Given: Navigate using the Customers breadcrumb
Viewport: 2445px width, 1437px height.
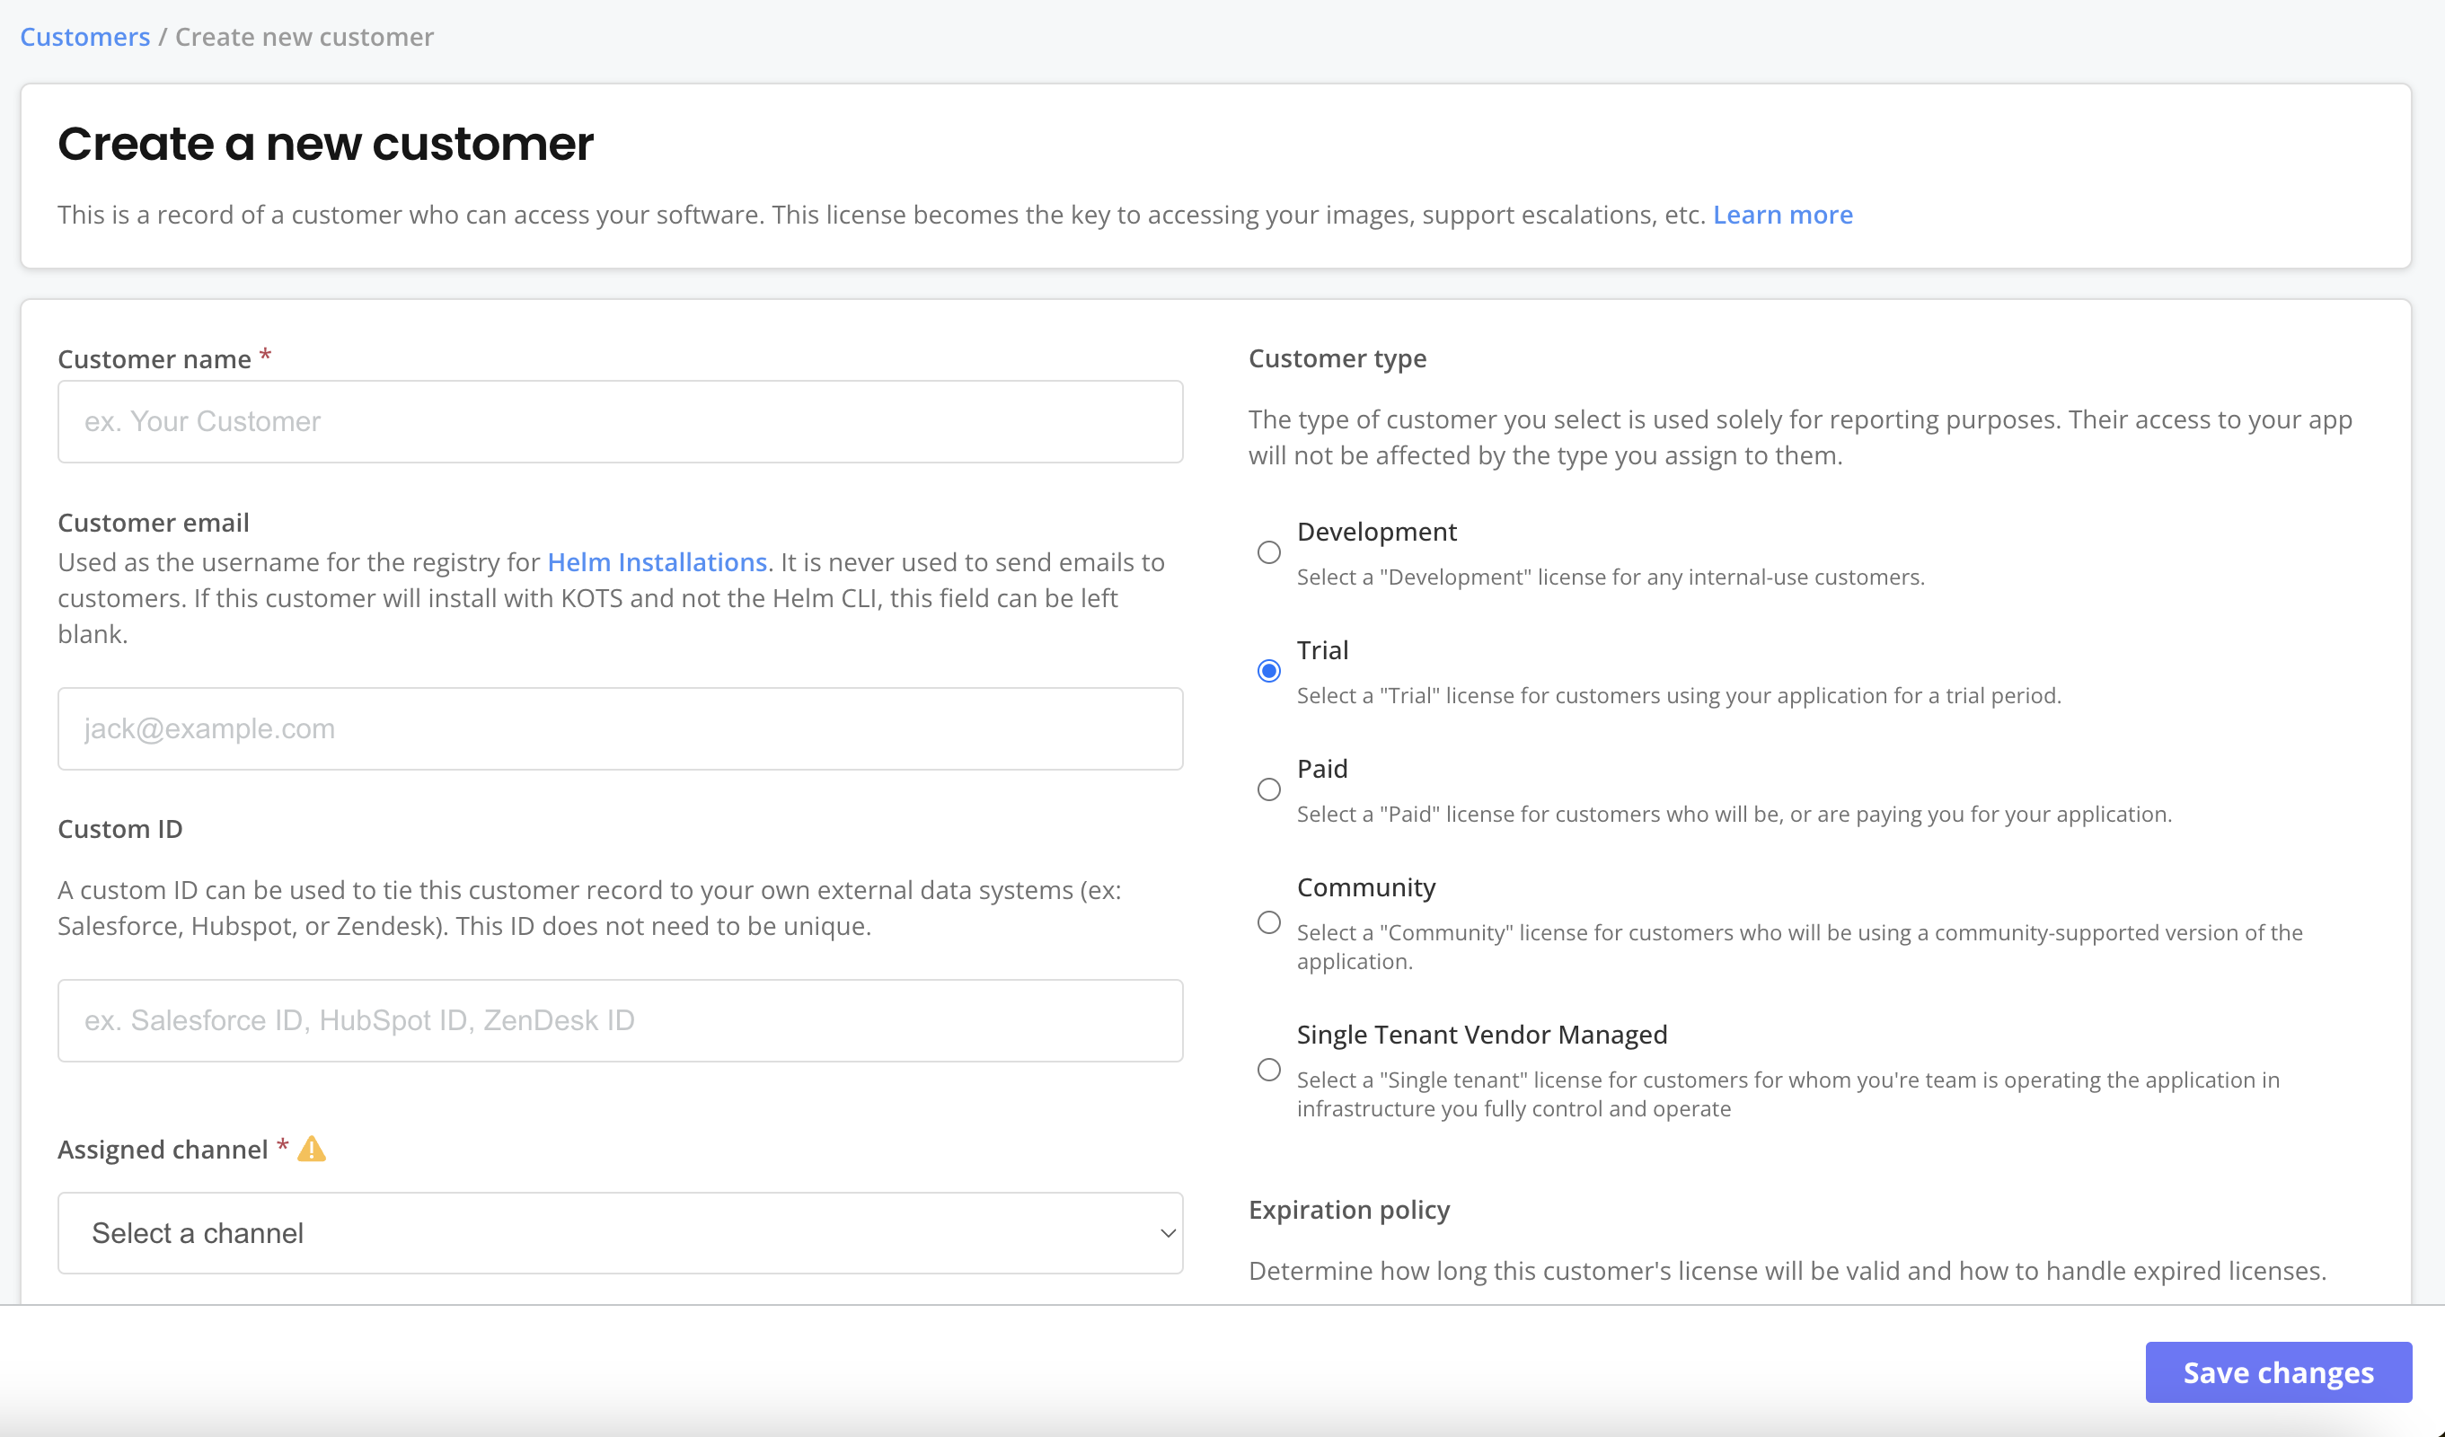Looking at the screenshot, I should pyautogui.click(x=84, y=36).
